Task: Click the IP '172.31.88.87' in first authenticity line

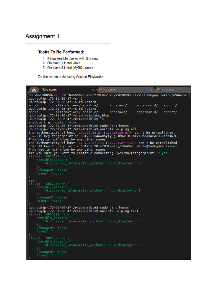Action: [90, 133]
